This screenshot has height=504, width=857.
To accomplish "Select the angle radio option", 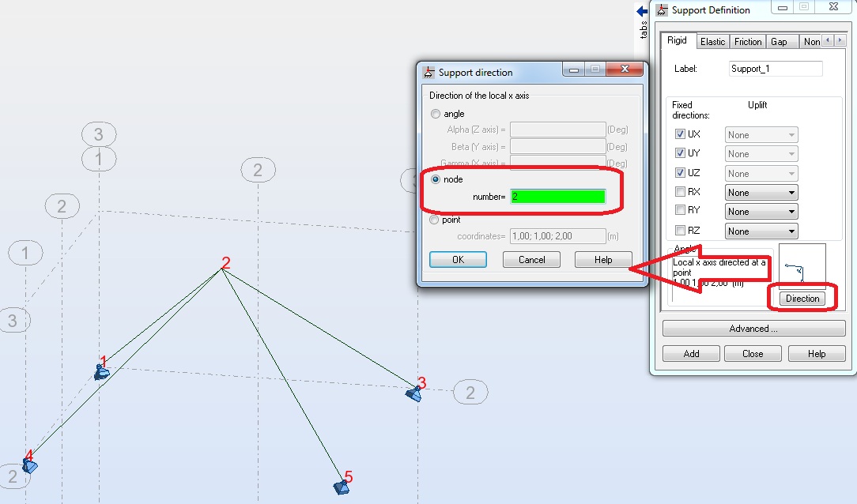I will pos(436,114).
